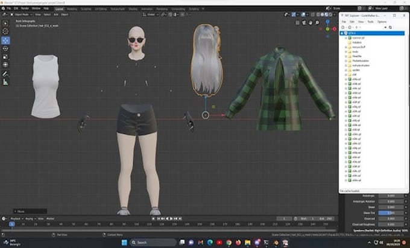410x248 pixels.
Task: Select the Rotate tool
Action: tap(5, 48)
